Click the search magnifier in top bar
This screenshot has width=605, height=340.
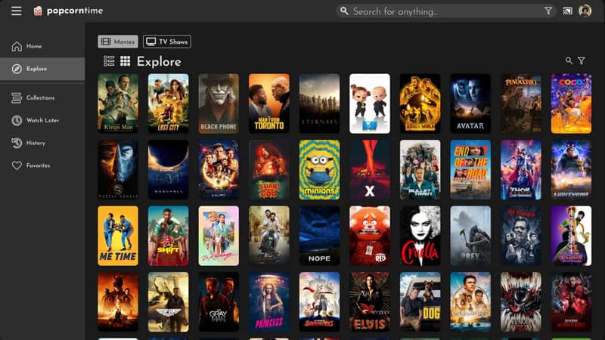coord(344,11)
